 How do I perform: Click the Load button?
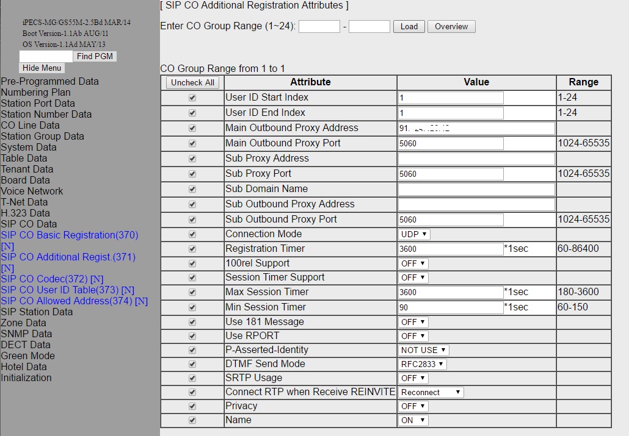[409, 26]
